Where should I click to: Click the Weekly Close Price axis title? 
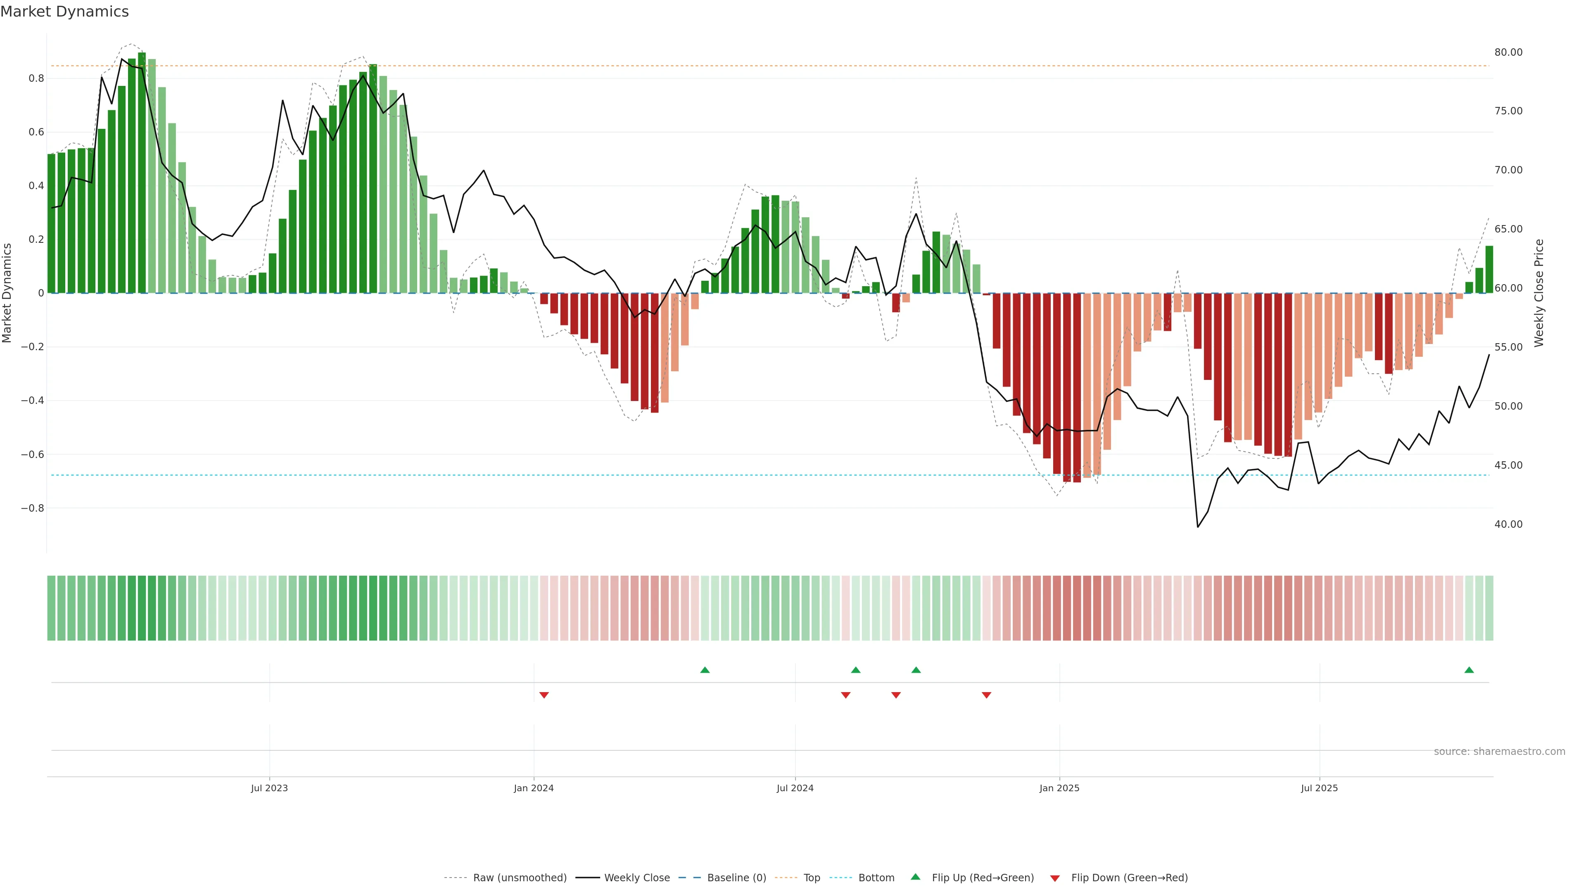[1539, 293]
